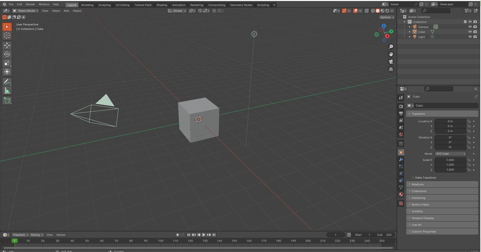Viewport: 481px width, 252px height.
Task: Disable Cube render camera icon
Action: pyautogui.click(x=475, y=32)
